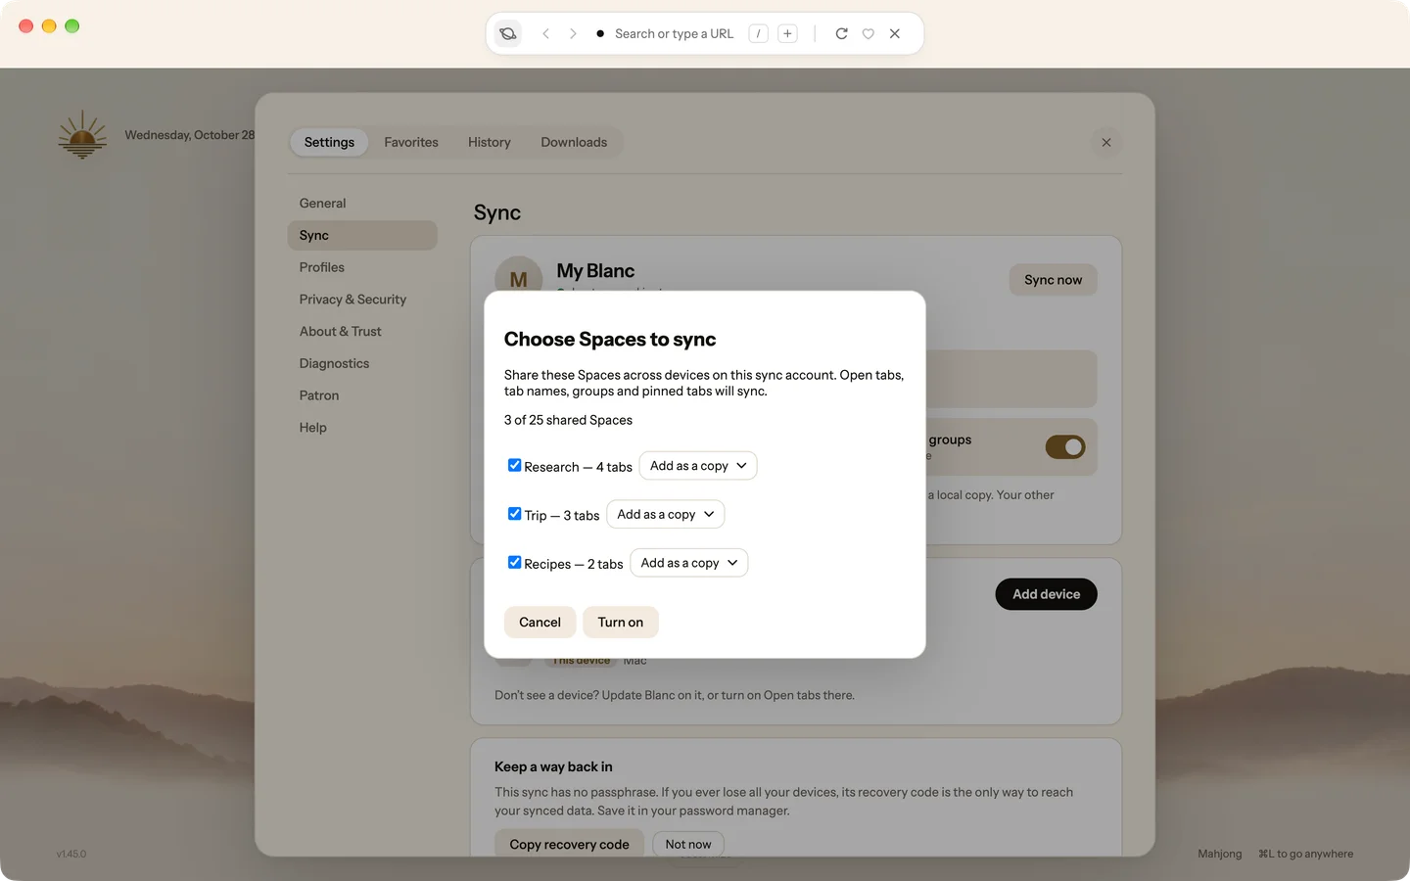The image size is (1410, 881).
Task: Click the Add device button
Action: tap(1047, 594)
